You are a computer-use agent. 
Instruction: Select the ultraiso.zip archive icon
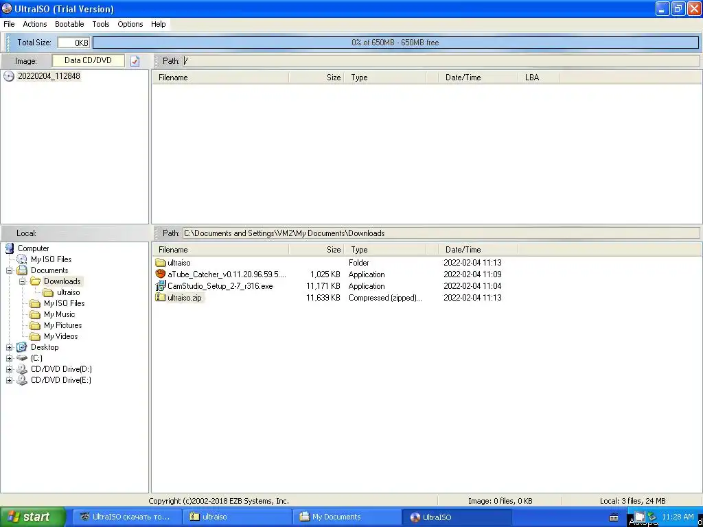(x=160, y=298)
